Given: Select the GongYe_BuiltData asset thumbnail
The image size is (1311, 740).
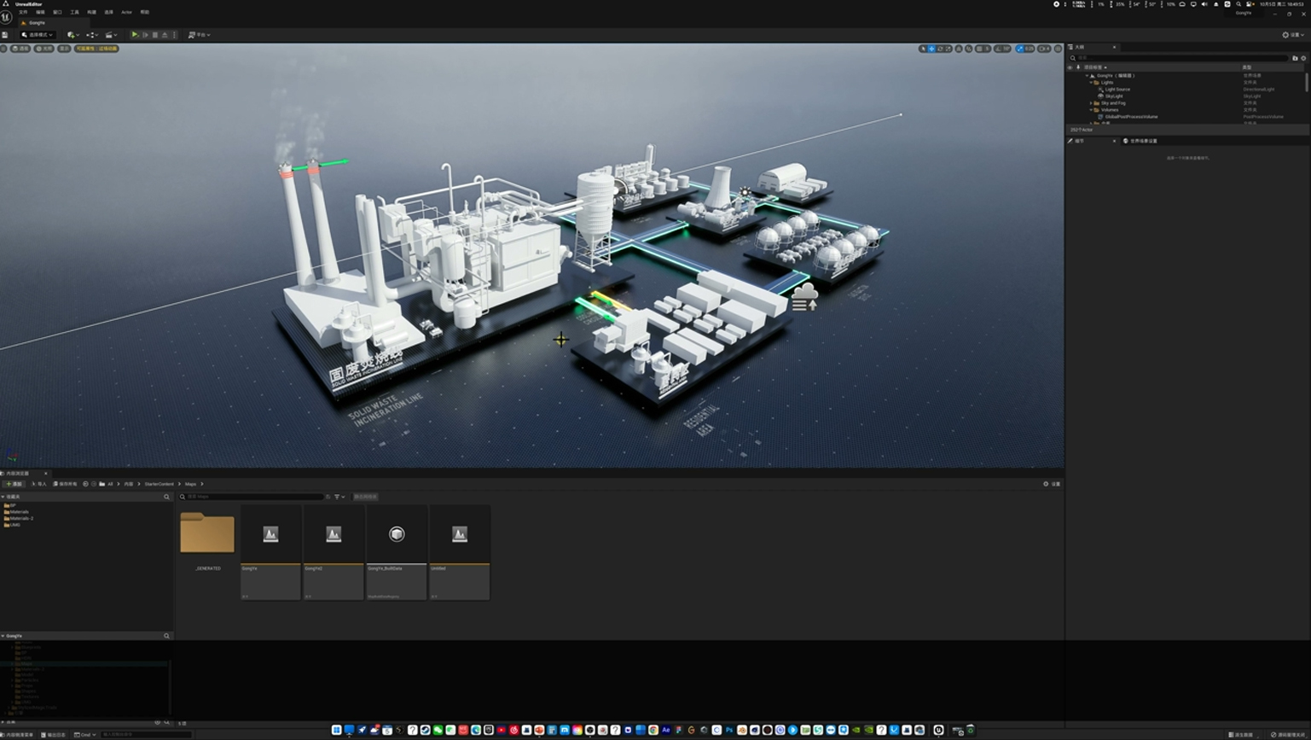Looking at the screenshot, I should (x=397, y=552).
